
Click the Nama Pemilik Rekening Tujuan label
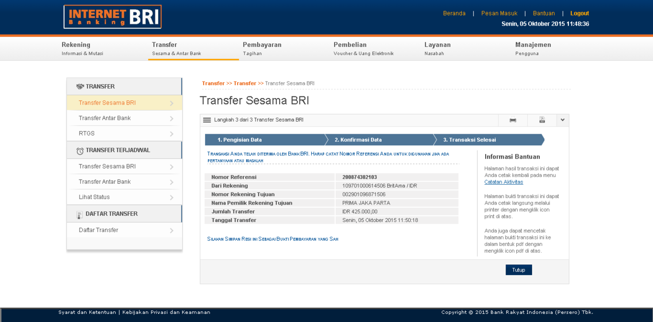tap(252, 203)
